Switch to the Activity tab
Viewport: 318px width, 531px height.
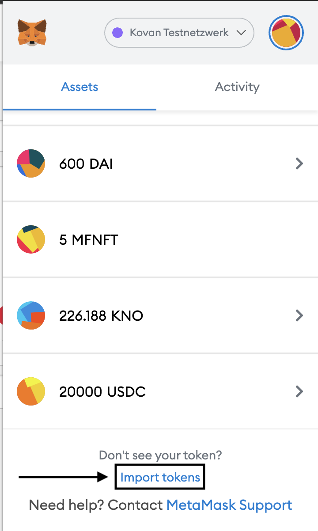pos(237,87)
